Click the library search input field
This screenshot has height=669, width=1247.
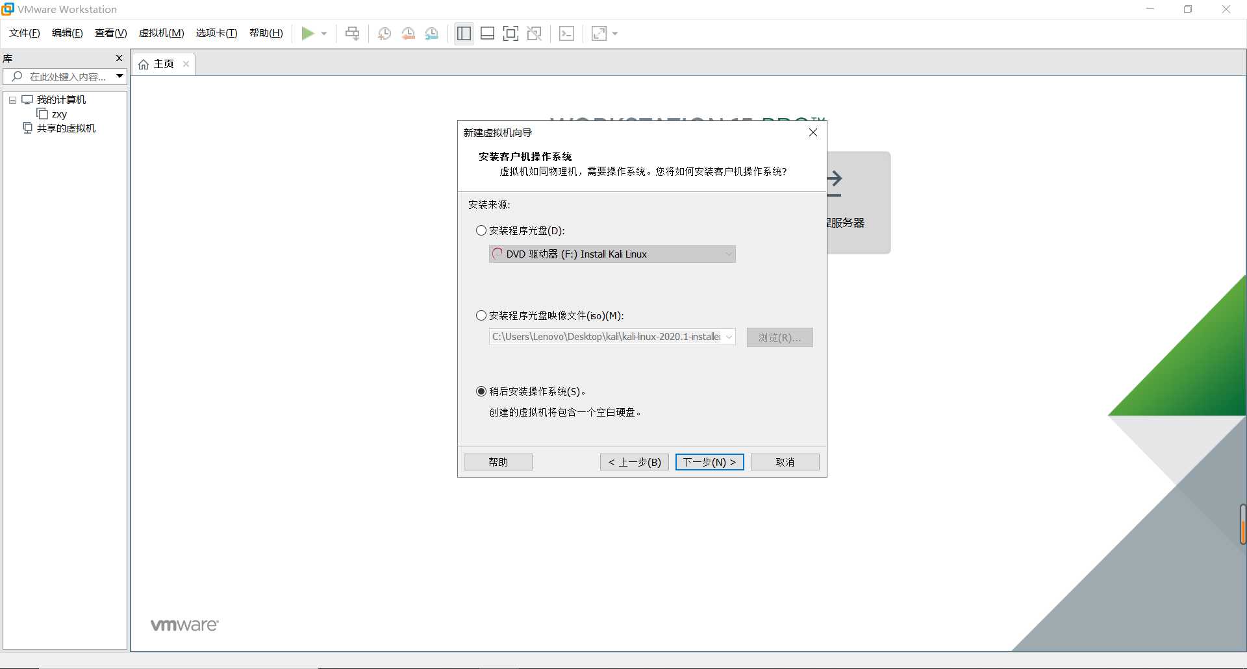click(x=65, y=77)
